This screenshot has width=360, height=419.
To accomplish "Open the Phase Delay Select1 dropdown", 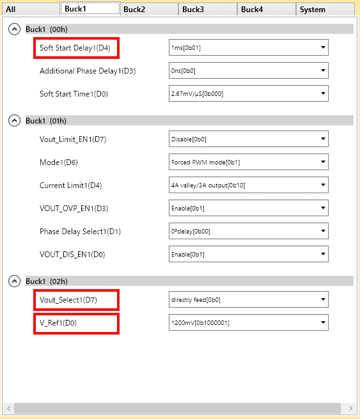I will (248, 231).
